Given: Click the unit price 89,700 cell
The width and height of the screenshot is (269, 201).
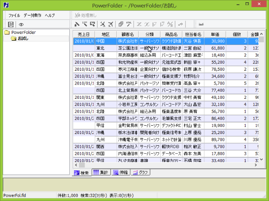Looking at the screenshot, I should click(215, 139).
